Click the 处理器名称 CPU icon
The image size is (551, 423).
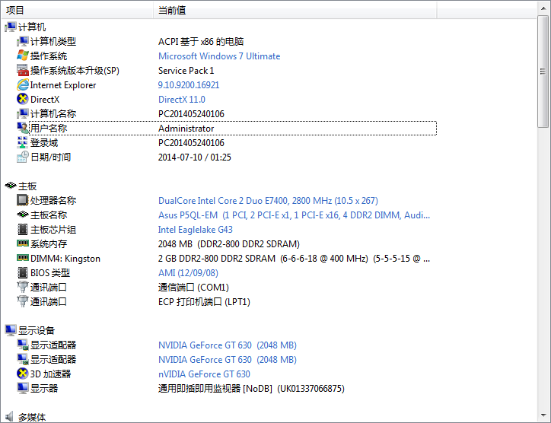click(x=23, y=200)
